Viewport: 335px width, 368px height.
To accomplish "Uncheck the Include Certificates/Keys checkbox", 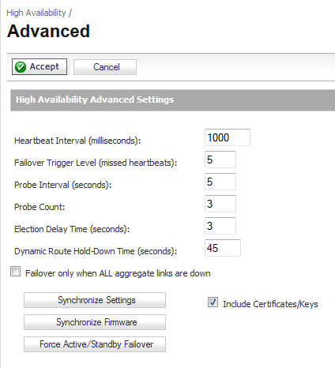I will 213,302.
